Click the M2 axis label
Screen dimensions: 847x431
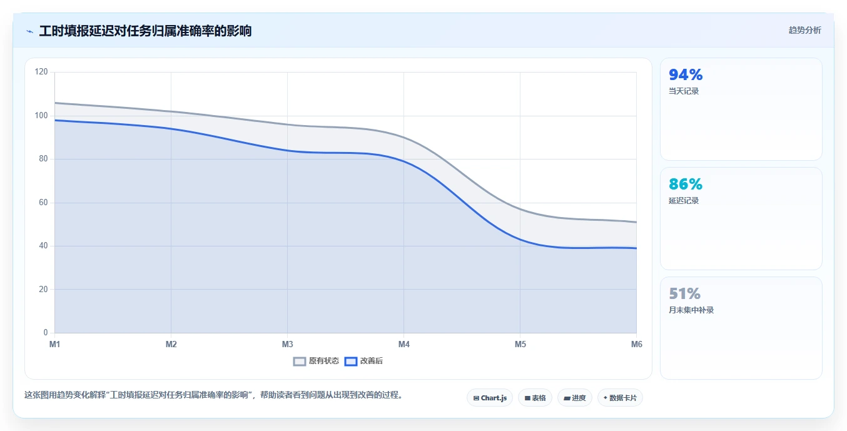(x=171, y=344)
